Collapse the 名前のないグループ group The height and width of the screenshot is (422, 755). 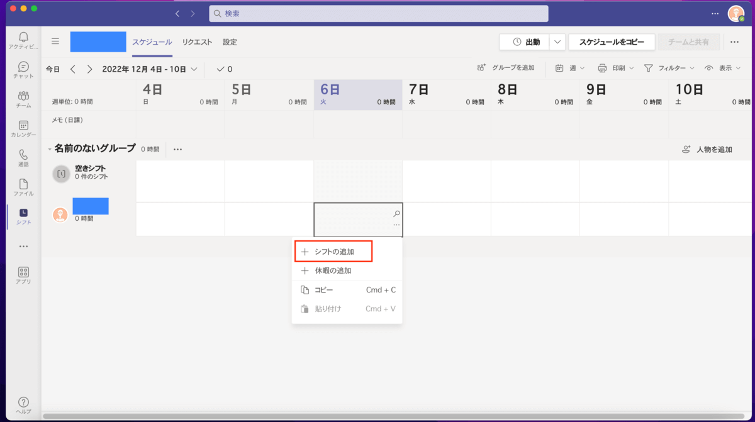tap(50, 149)
